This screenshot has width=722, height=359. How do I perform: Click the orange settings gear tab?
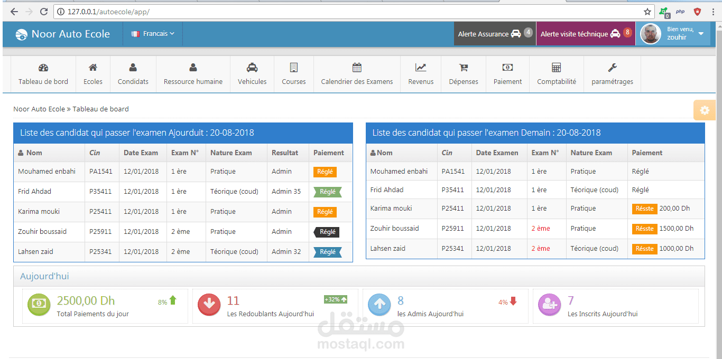pyautogui.click(x=705, y=110)
